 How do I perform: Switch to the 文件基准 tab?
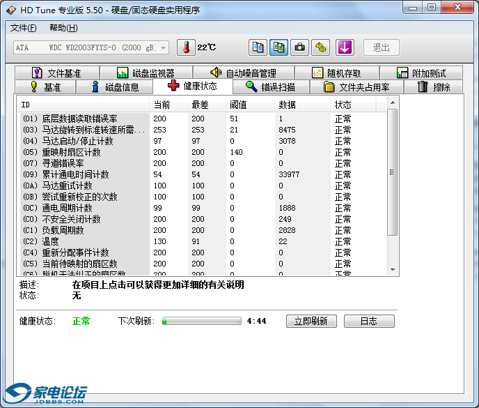tap(57, 73)
